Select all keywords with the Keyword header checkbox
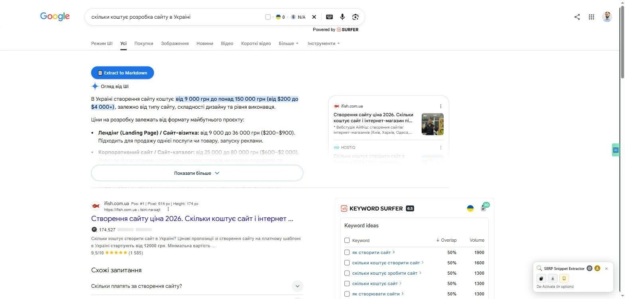 pos(347,240)
